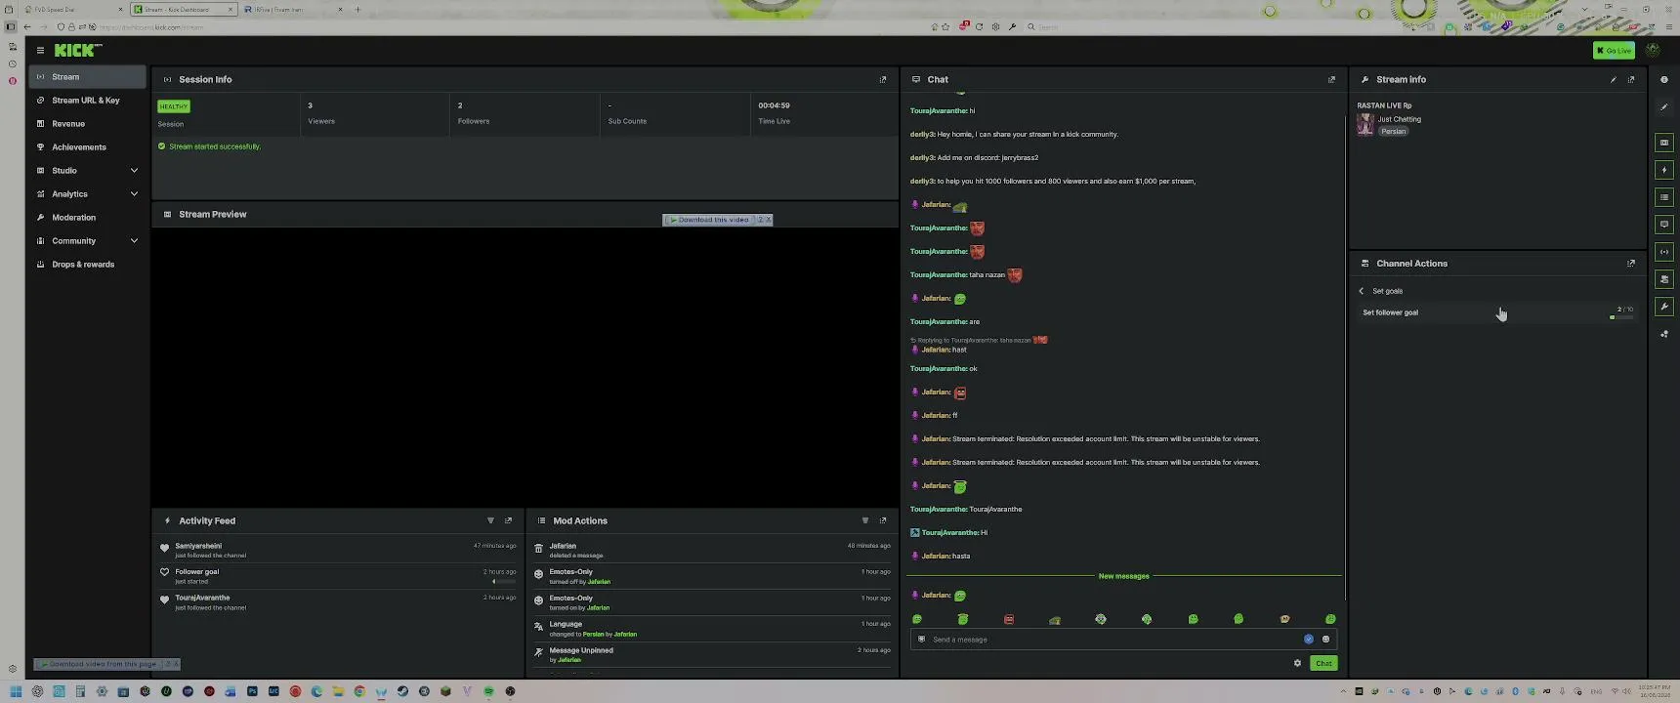Open Stream URL & Key page
1680x703 pixels.
(x=88, y=101)
